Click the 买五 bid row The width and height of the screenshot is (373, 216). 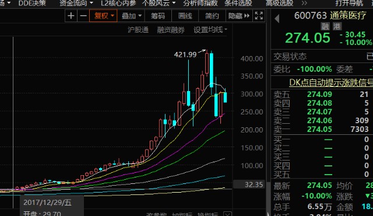click(322, 175)
